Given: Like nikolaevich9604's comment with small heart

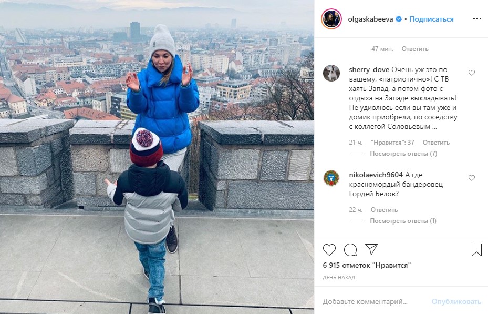Looking at the screenshot, I should click(x=472, y=178).
